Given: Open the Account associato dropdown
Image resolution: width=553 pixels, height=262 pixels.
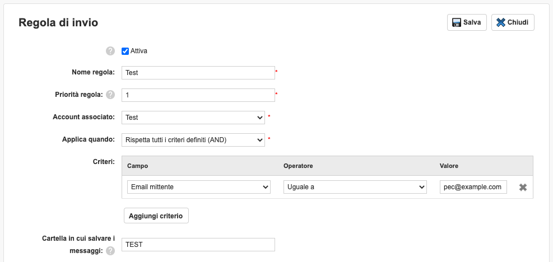Looking at the screenshot, I should (x=193, y=118).
